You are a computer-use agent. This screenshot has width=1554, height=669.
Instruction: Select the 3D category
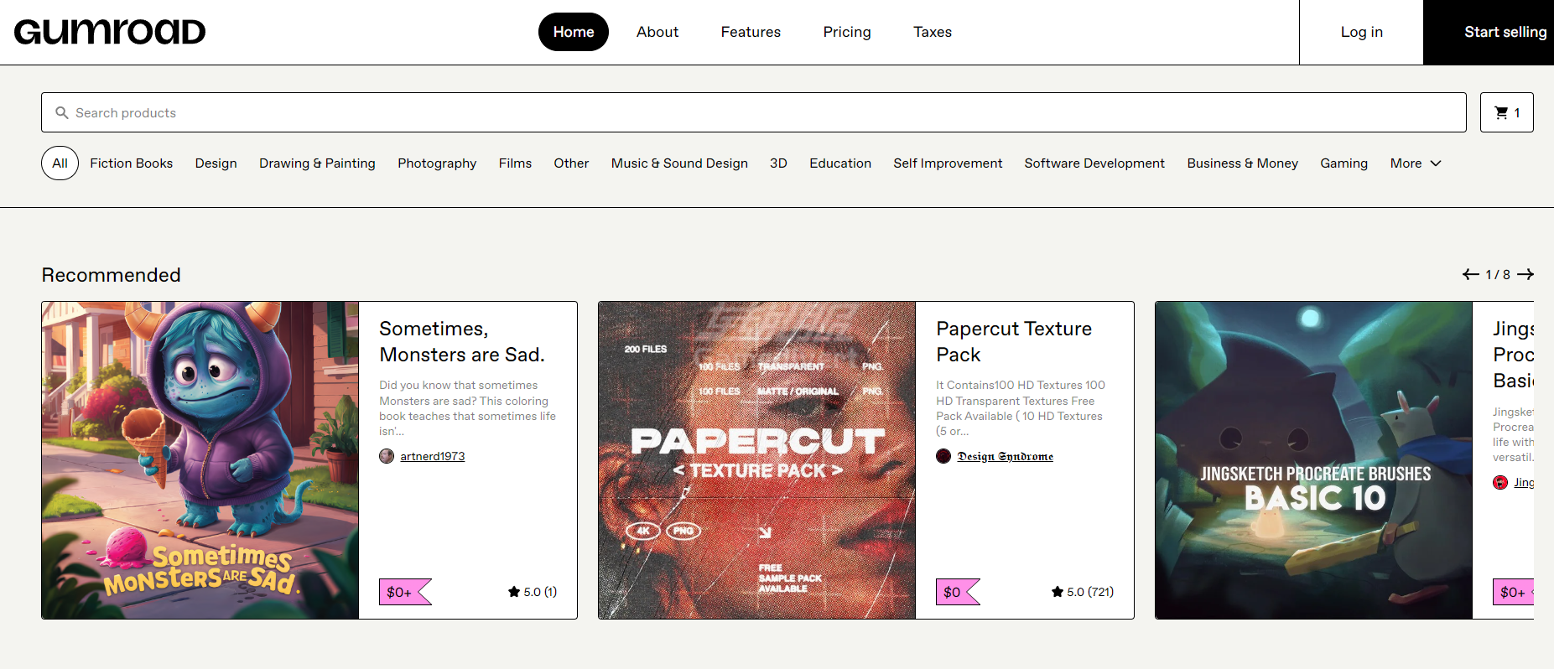tap(778, 163)
